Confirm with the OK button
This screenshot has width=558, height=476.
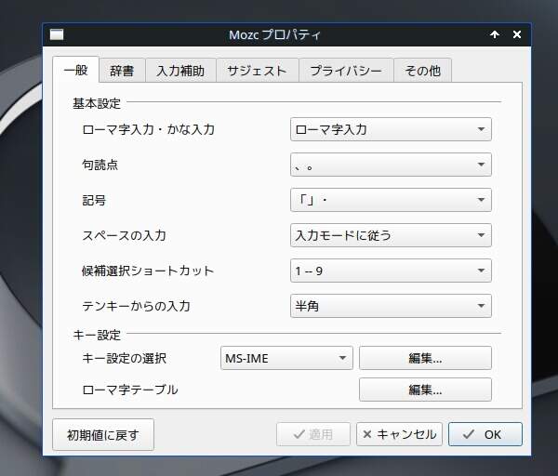click(485, 434)
